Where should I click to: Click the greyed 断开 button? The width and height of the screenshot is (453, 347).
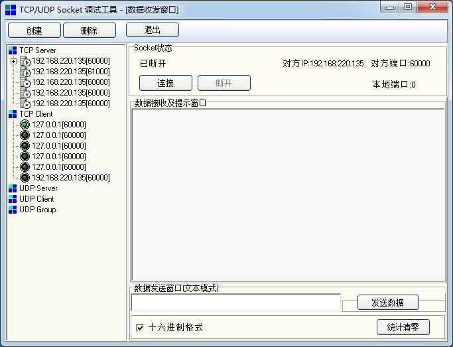point(224,83)
